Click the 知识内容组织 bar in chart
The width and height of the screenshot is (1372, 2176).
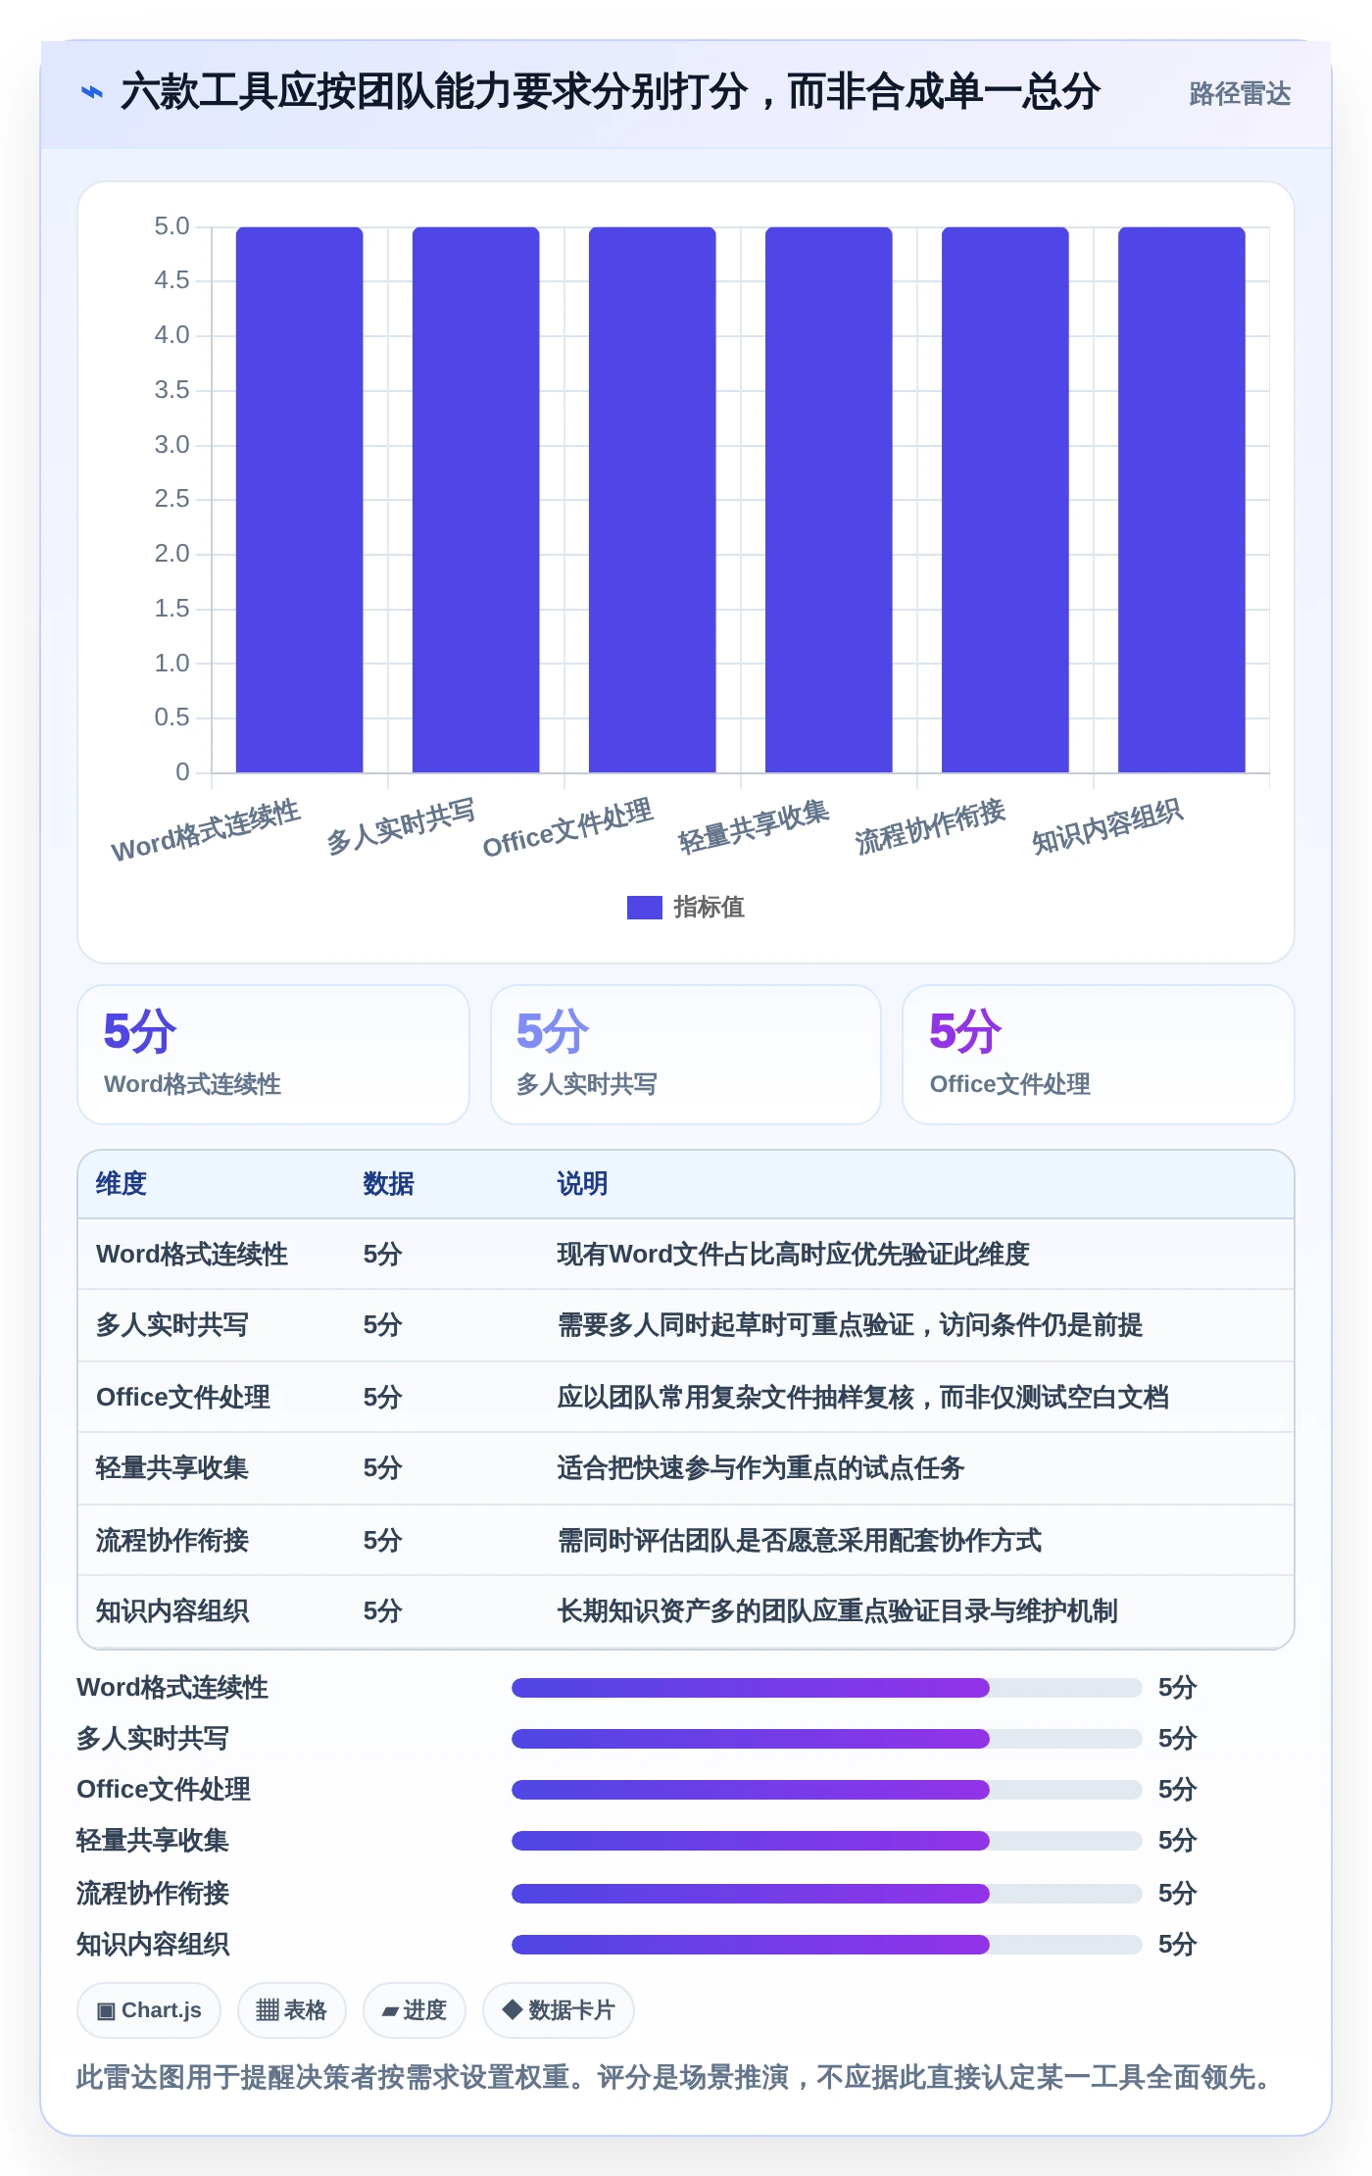point(1181,500)
